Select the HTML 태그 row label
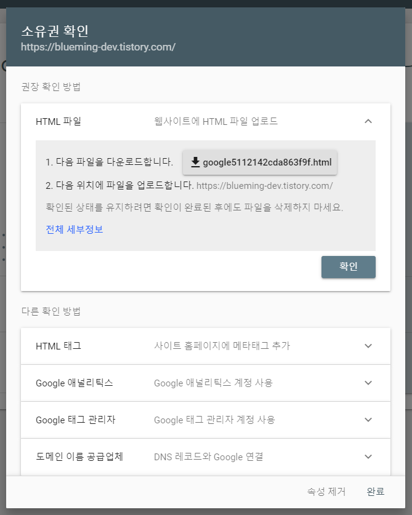Image resolution: width=412 pixels, height=515 pixels. [x=59, y=346]
